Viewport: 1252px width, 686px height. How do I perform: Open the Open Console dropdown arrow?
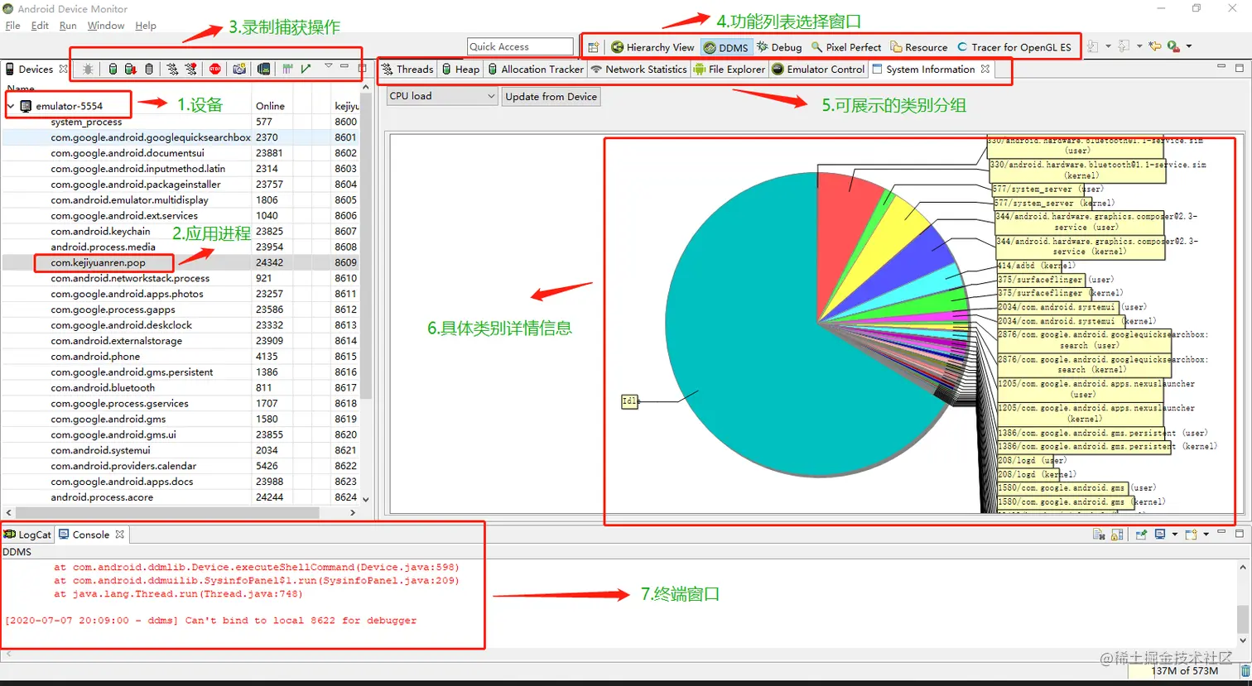coord(1206,535)
